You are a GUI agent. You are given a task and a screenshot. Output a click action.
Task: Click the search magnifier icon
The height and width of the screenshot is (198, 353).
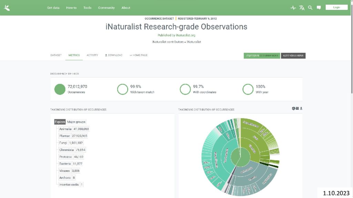click(x=310, y=8)
